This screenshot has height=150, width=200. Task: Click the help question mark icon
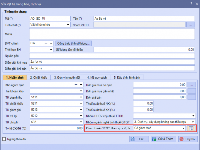191,4
